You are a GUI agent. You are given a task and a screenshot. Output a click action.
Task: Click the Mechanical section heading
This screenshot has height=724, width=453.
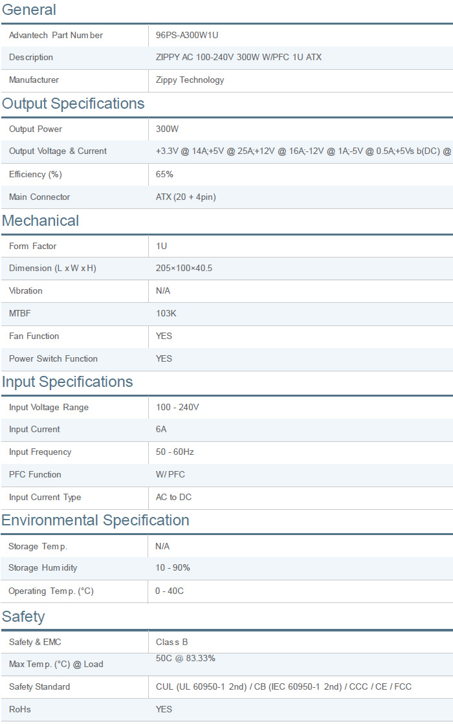[x=40, y=221]
